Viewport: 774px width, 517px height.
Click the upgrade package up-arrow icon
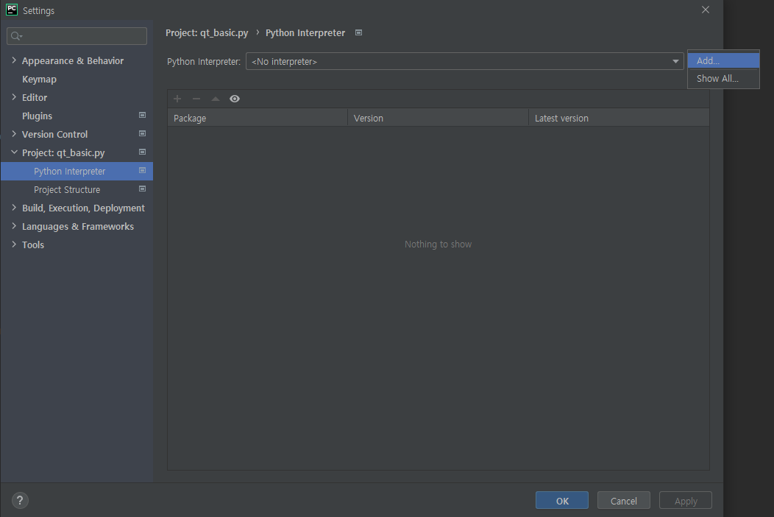[x=216, y=99]
